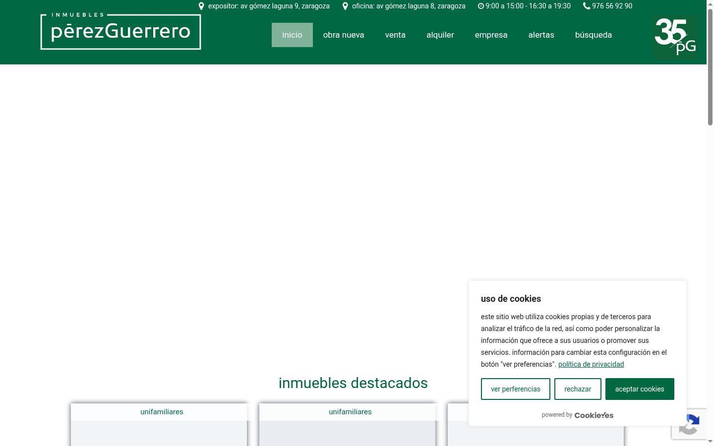Click the CookieYes logo in cookie banner
The width and height of the screenshot is (714, 446).
[x=594, y=415]
